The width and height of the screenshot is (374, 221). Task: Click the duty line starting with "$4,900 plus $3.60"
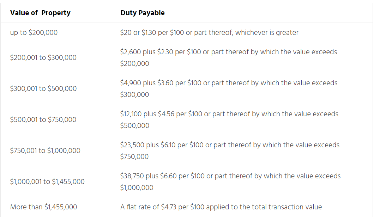229,83
